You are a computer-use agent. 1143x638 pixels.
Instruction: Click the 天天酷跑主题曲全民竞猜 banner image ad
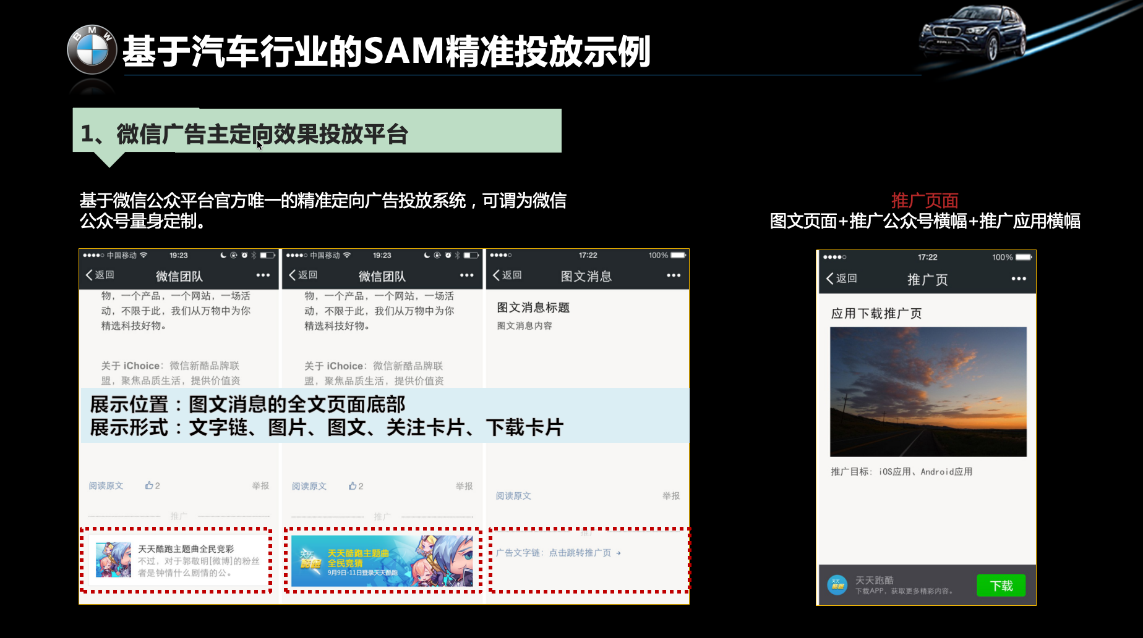[382, 561]
